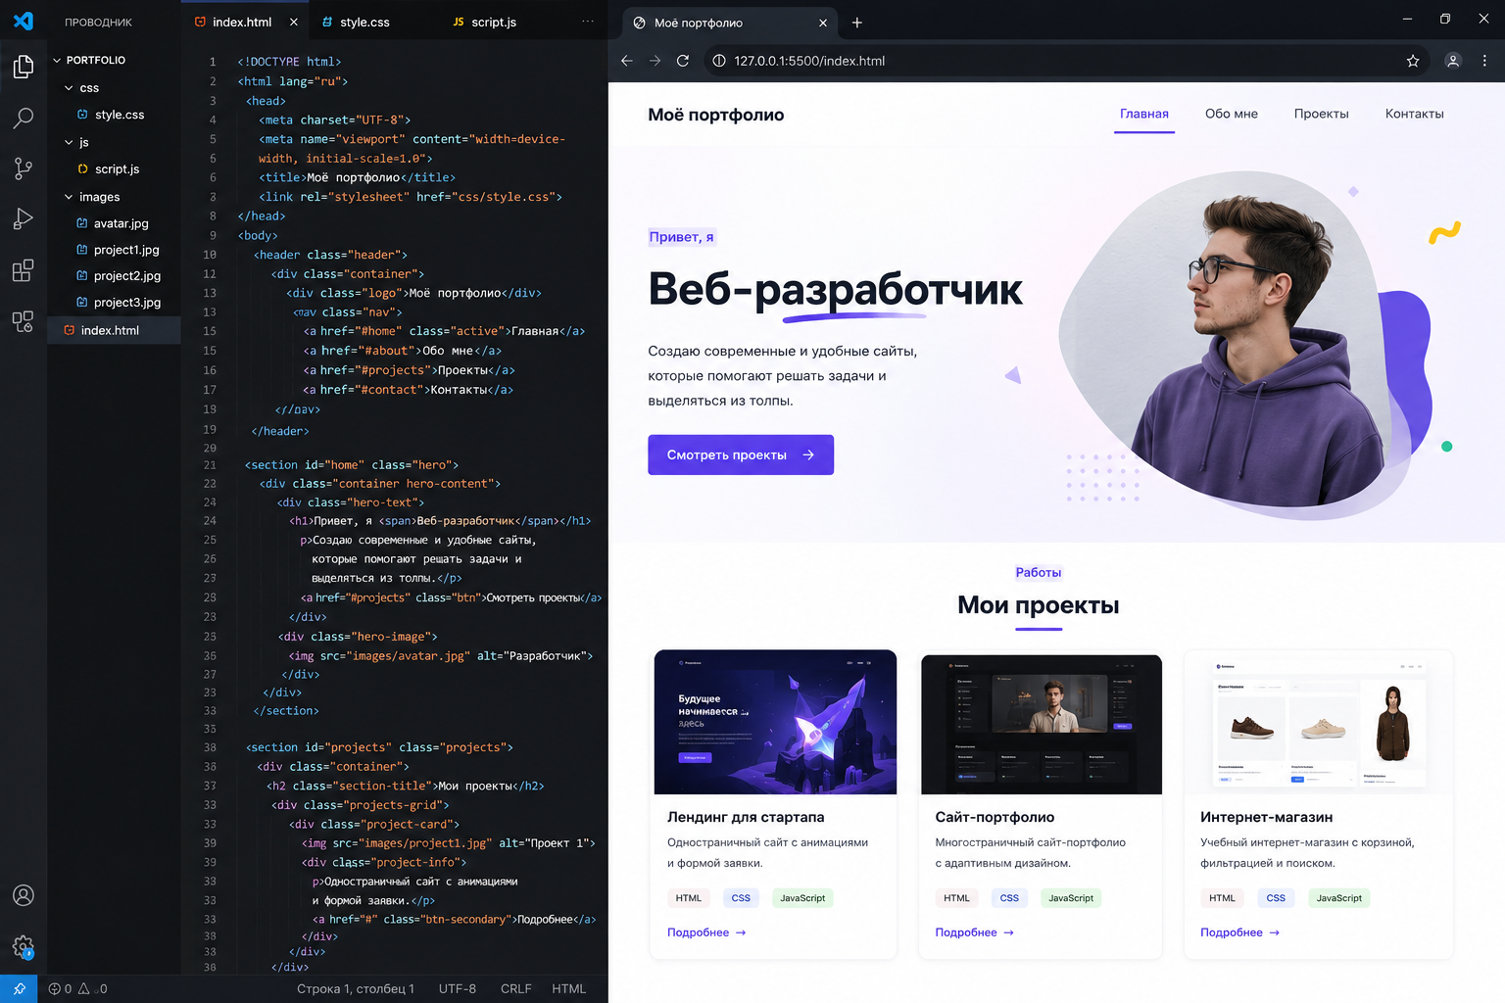This screenshot has width=1505, height=1003.
Task: Open Source Control in activity bar
Action: coord(24,168)
